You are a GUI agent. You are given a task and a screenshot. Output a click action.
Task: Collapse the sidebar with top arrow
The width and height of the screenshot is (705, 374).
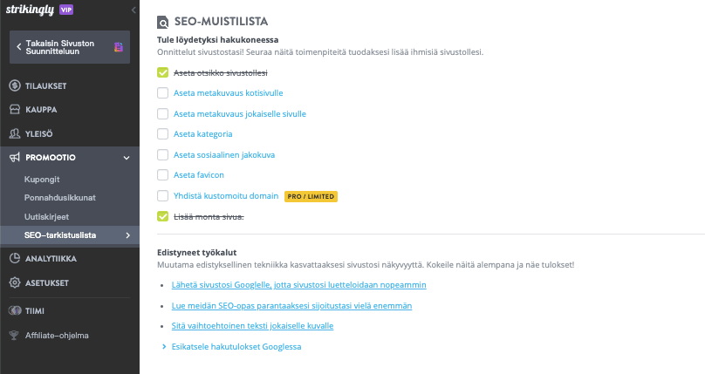pos(133,9)
